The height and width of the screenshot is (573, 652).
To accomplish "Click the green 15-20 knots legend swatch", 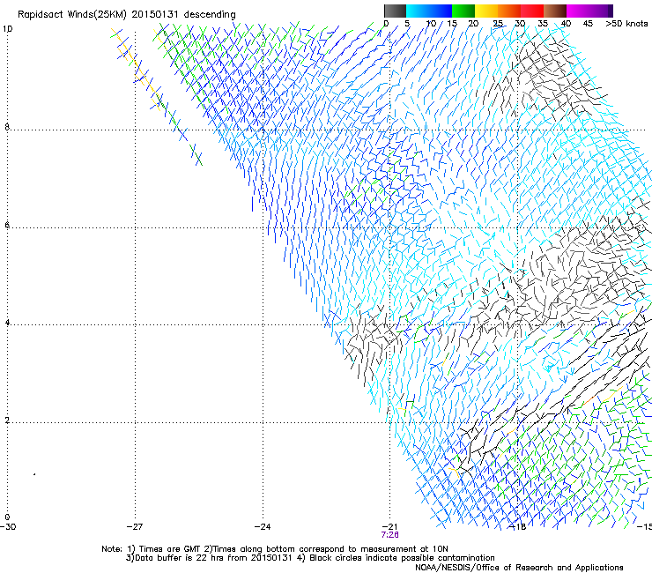I will pos(463,11).
